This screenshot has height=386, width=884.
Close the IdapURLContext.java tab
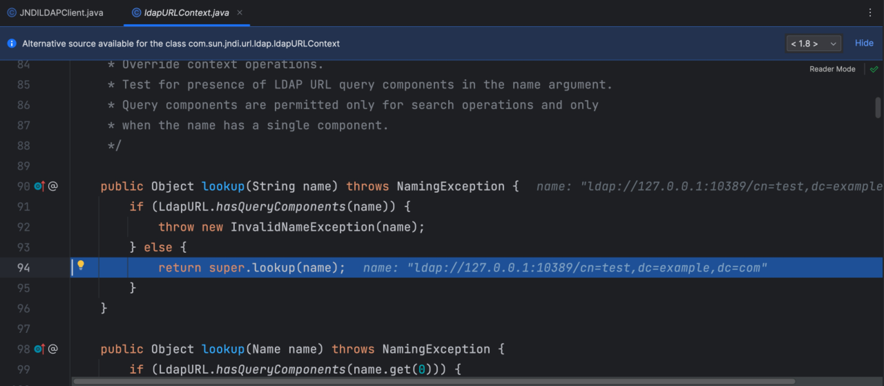coord(240,13)
